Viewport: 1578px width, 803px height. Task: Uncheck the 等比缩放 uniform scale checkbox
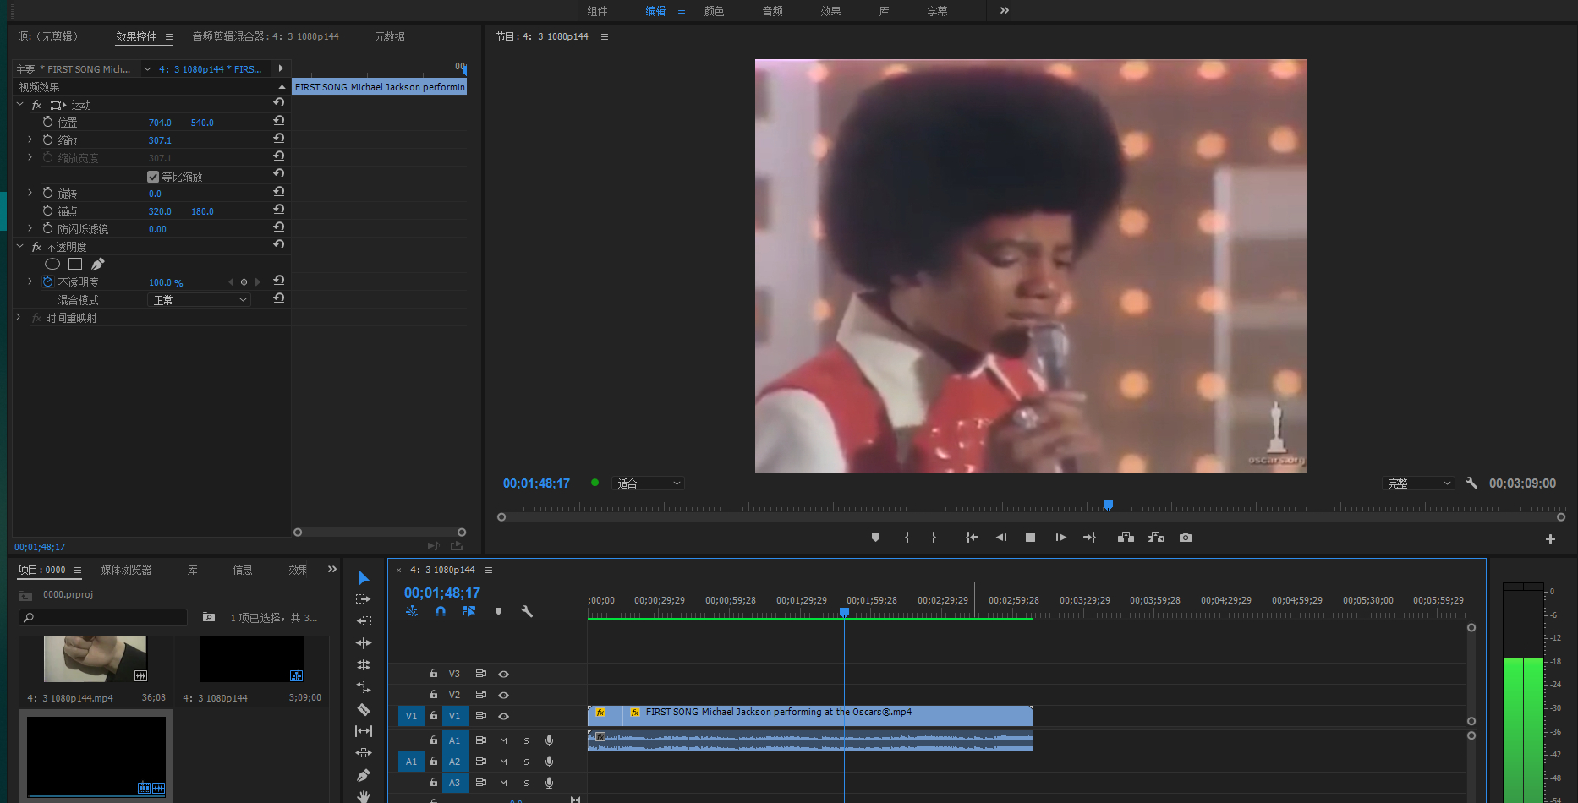click(153, 177)
